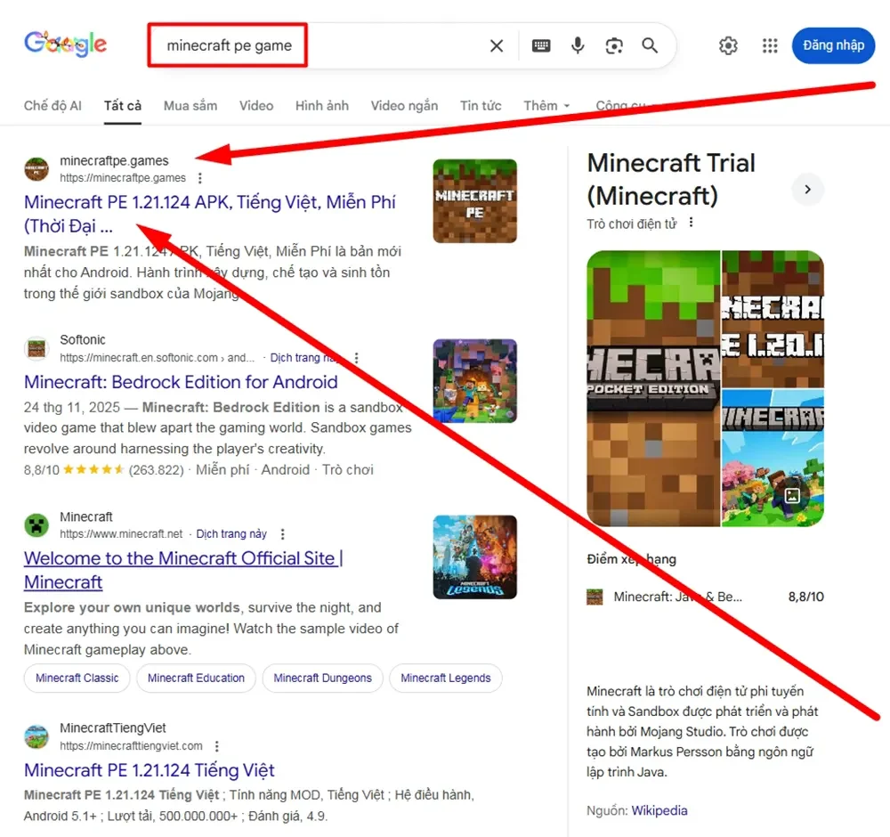Click the https://minecraftpe.games URL text
The height and width of the screenshot is (837, 890).
[x=123, y=178]
